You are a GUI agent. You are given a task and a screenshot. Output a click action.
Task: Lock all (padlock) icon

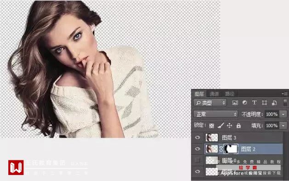click(238, 125)
